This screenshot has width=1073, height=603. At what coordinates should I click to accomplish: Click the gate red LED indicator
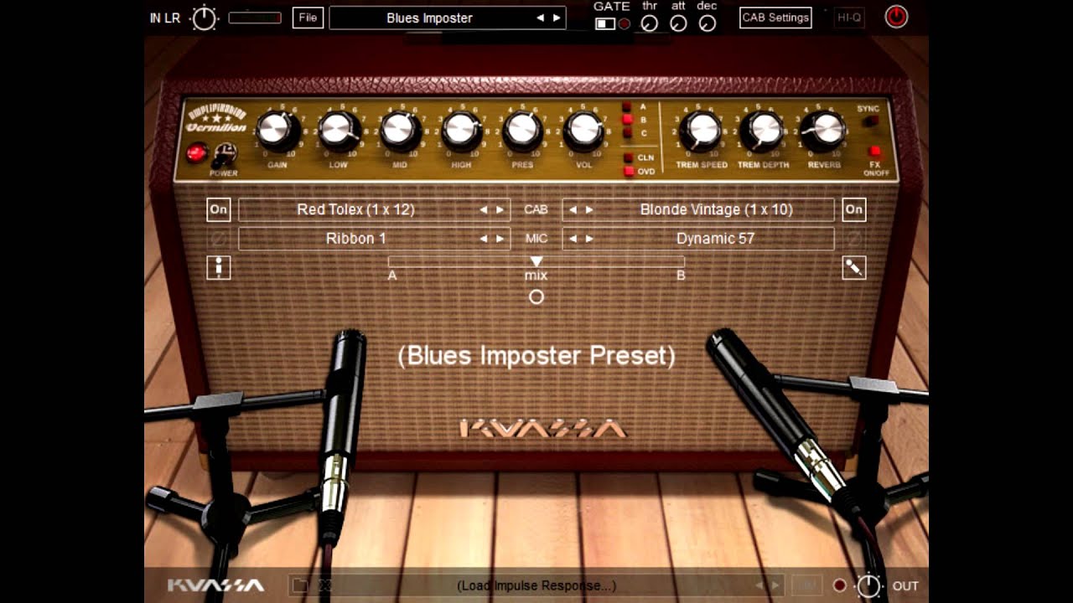pos(625,23)
